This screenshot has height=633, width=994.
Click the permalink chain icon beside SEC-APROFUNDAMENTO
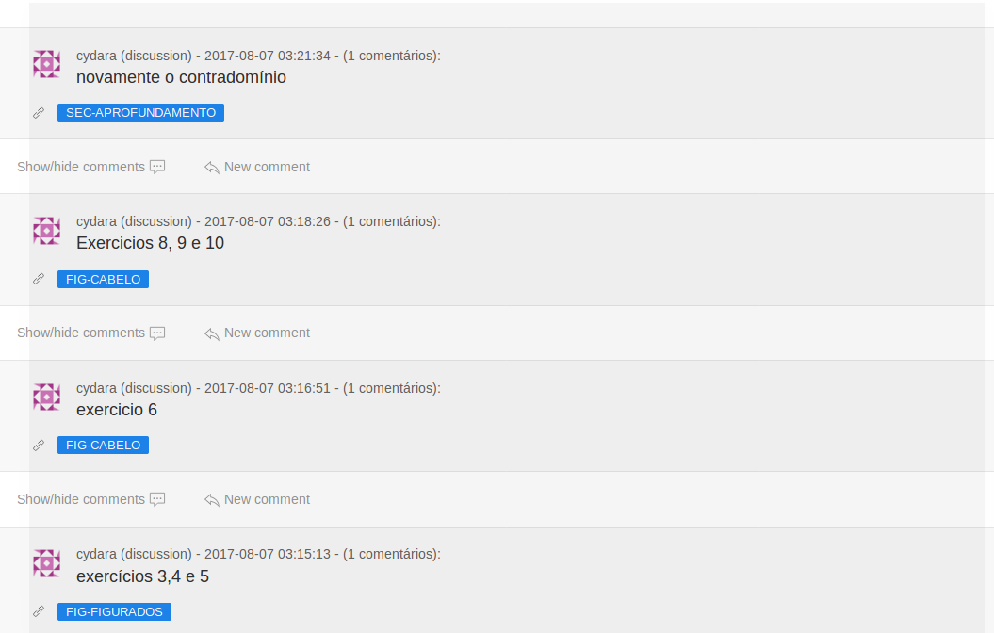39,113
